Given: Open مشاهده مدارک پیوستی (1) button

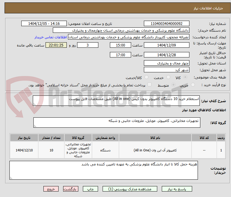Looking at the screenshot, I should [130, 189].
